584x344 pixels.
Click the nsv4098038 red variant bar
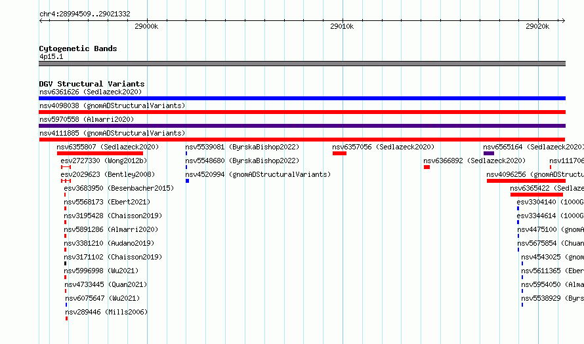coord(302,112)
